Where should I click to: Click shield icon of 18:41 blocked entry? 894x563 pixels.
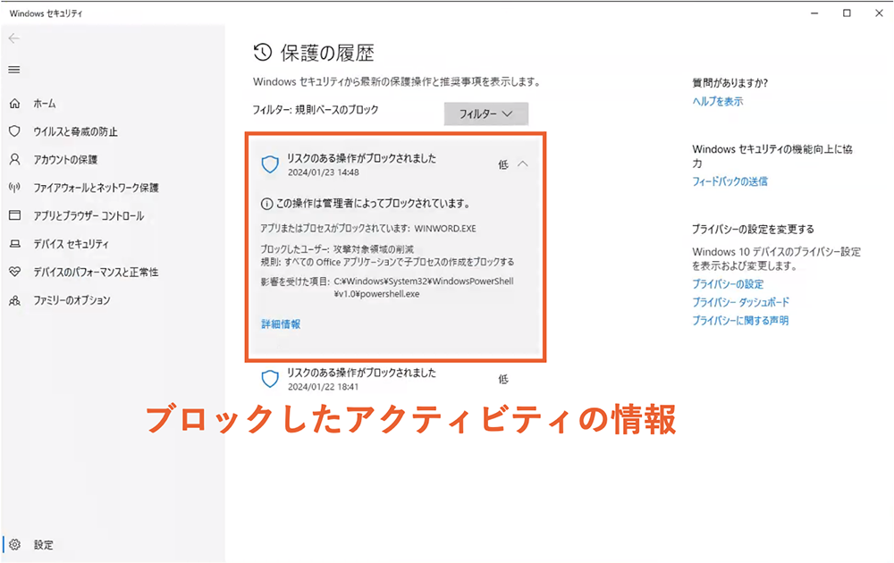(270, 378)
